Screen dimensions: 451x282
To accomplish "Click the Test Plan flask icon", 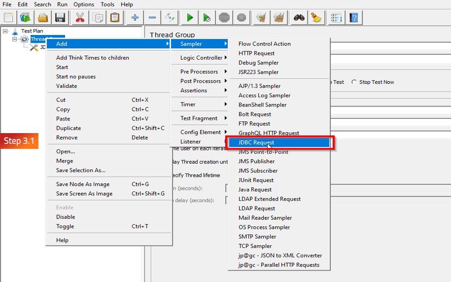I will tap(15, 31).
